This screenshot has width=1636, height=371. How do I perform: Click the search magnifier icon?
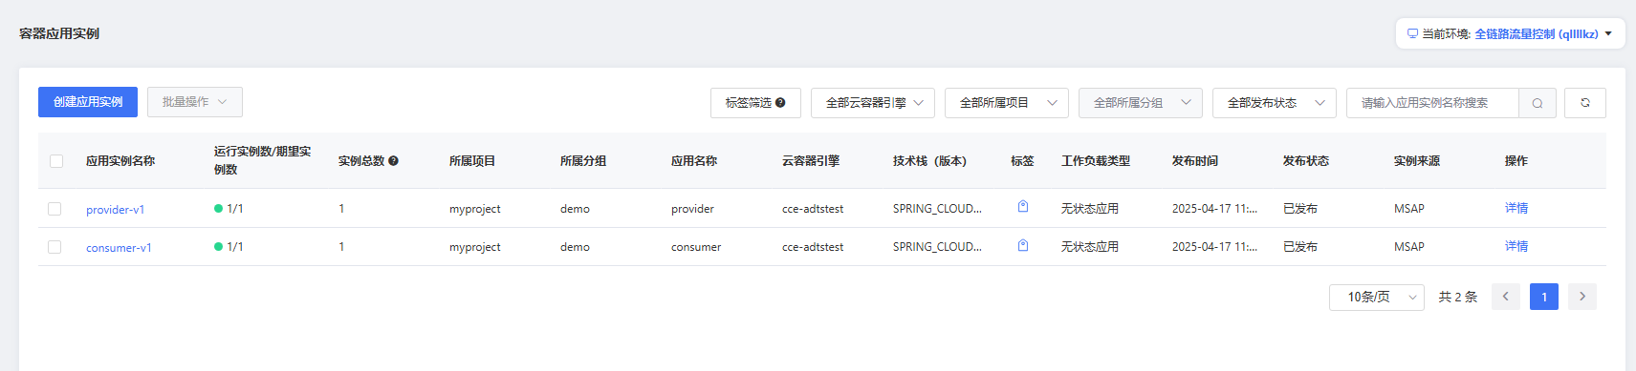(x=1537, y=103)
